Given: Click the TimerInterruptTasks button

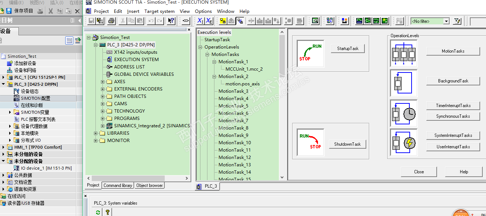Looking at the screenshot, I should 453,106.
